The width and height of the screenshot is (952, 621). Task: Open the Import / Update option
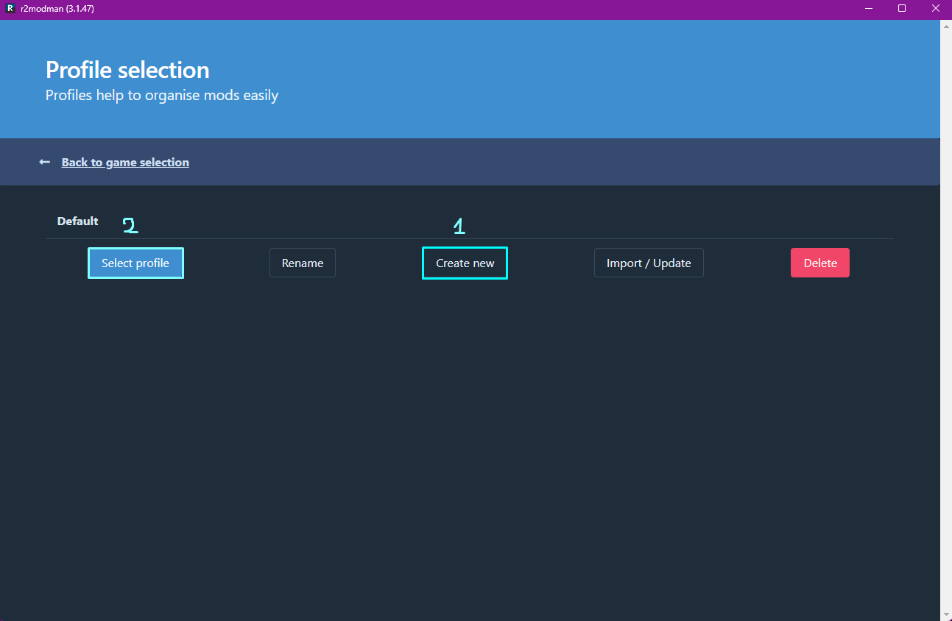point(649,263)
